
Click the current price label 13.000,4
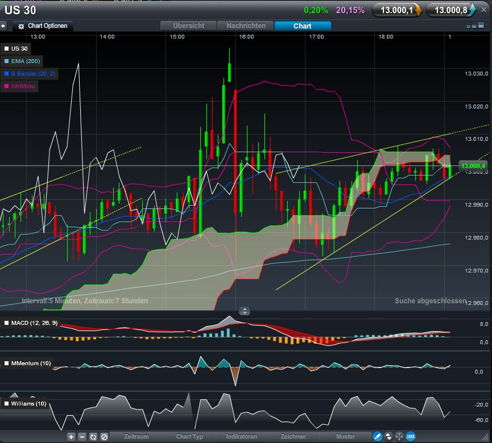pos(473,166)
